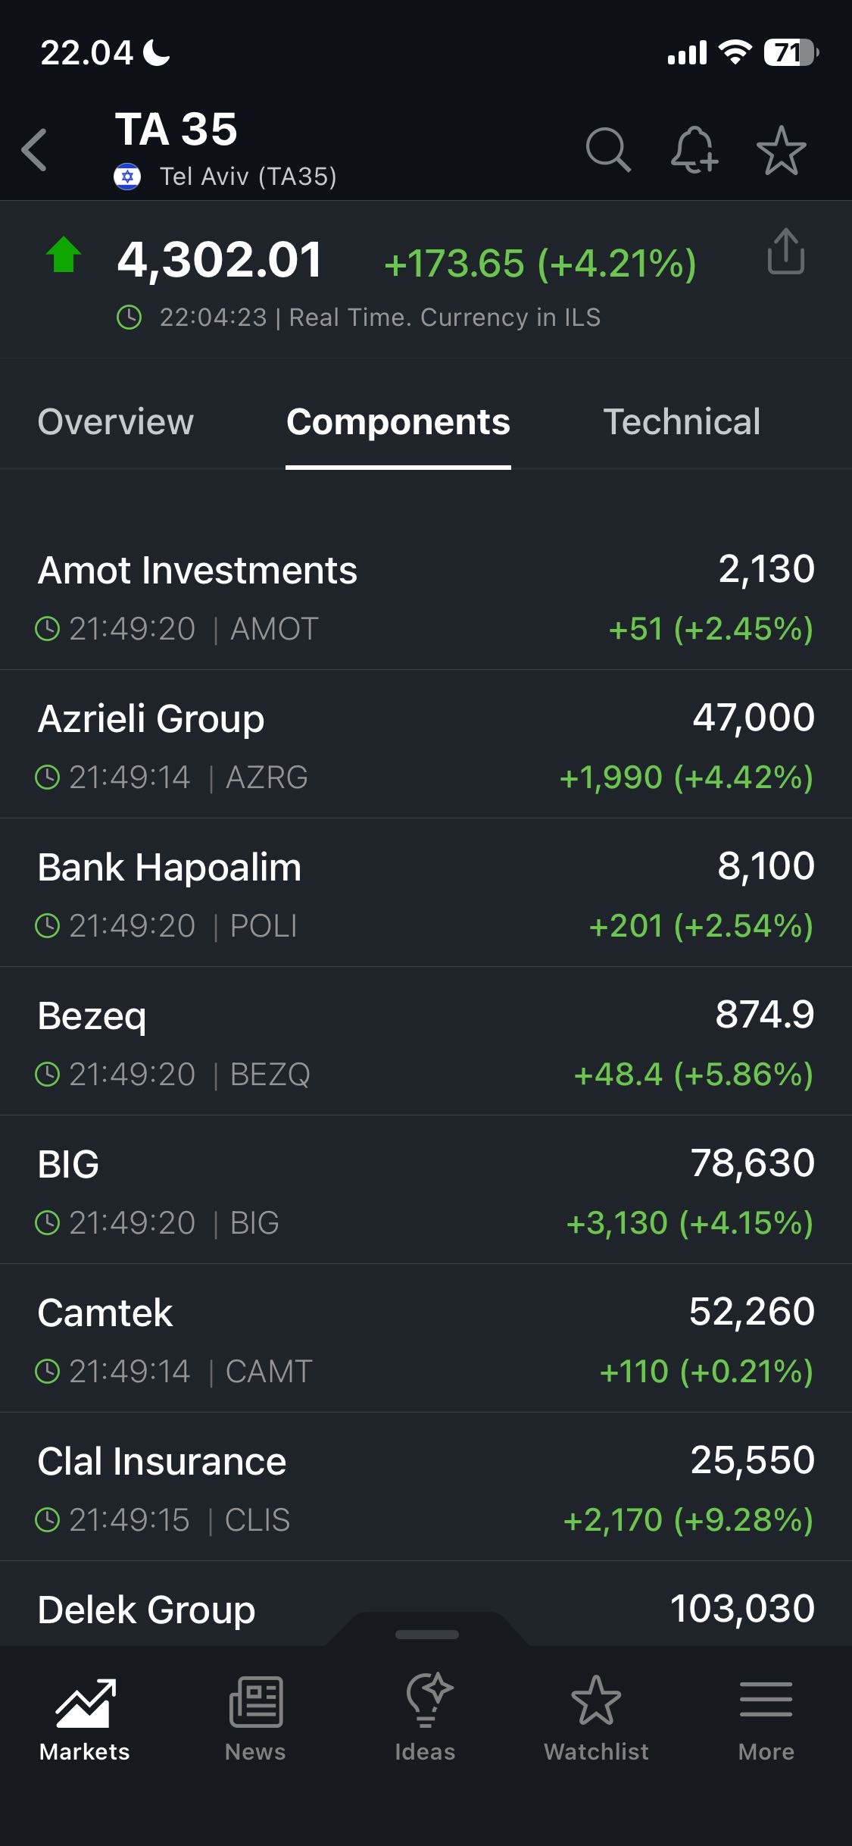Open Clal Insurance stock details

(x=426, y=1489)
